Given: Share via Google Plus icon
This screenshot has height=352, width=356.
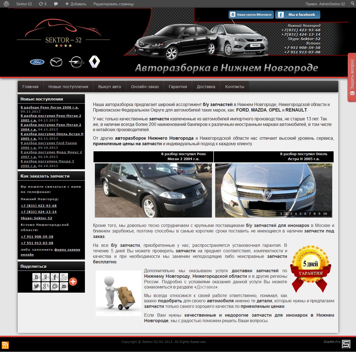Looking at the screenshot, I should (x=45, y=286).
